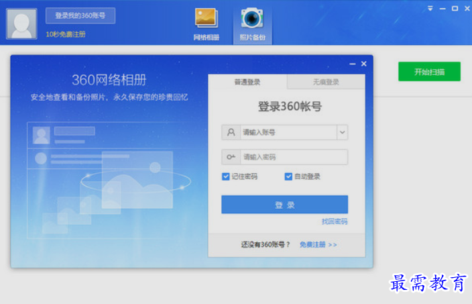The height and width of the screenshot is (304, 472).
Task: Click the 还没有360账号？ text
Action: (x=265, y=245)
